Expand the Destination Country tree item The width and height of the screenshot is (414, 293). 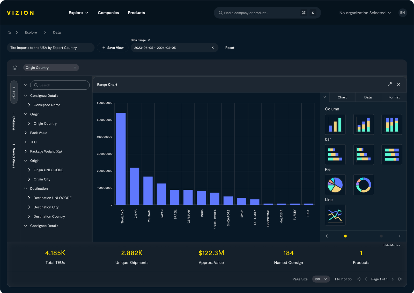tap(29, 216)
